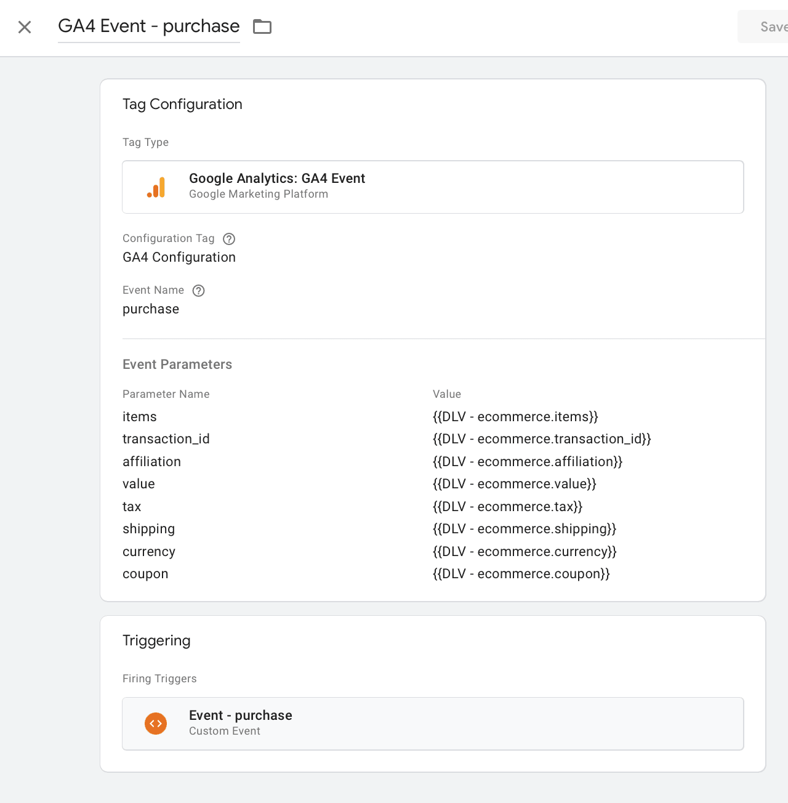Click the {{DLV - ecommerce.coupon}} value

(x=521, y=574)
